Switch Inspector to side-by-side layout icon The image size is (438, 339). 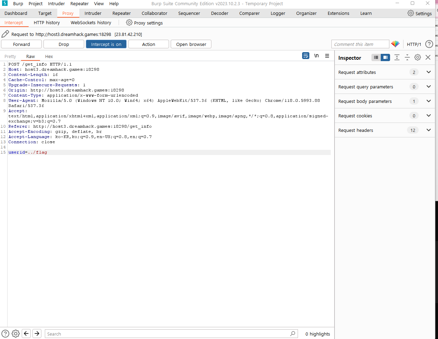pos(385,57)
